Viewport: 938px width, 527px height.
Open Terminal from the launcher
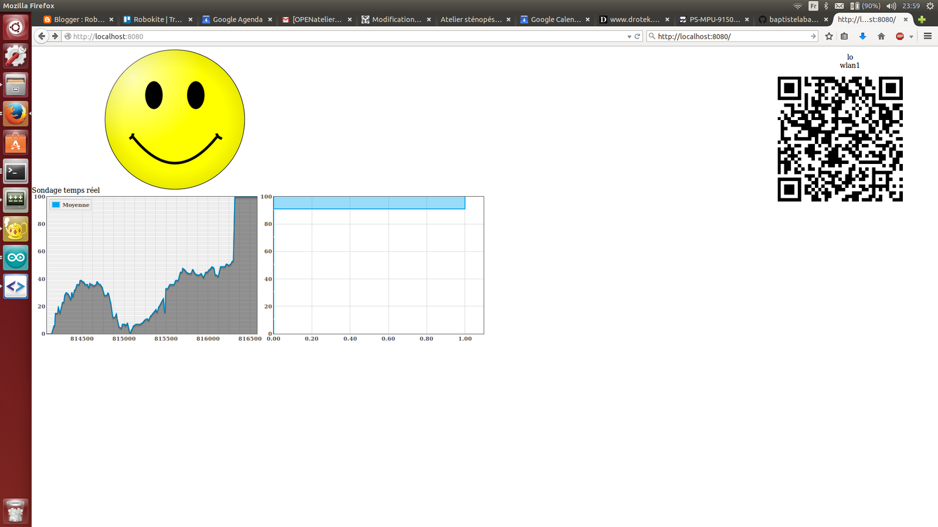[x=16, y=172]
